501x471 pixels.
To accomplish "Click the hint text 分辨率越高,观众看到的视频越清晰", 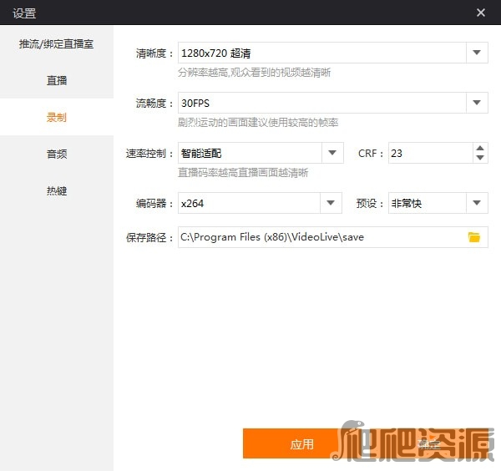I will [255, 73].
